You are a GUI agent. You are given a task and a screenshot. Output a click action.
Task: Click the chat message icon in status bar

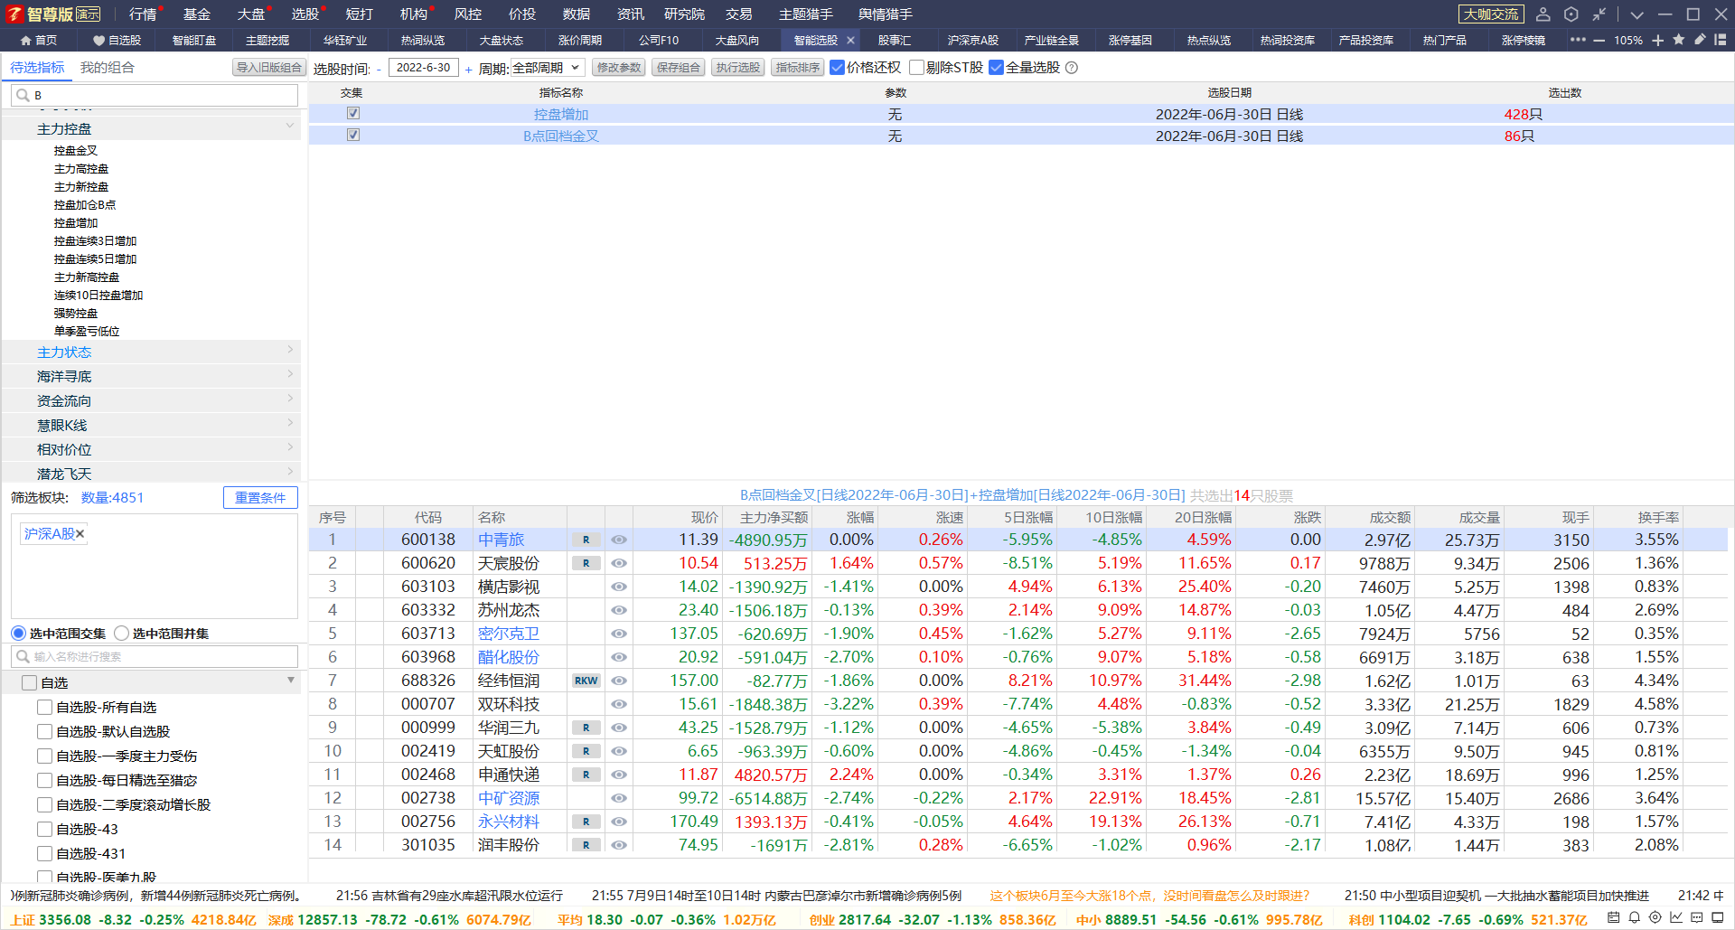click(x=1697, y=917)
